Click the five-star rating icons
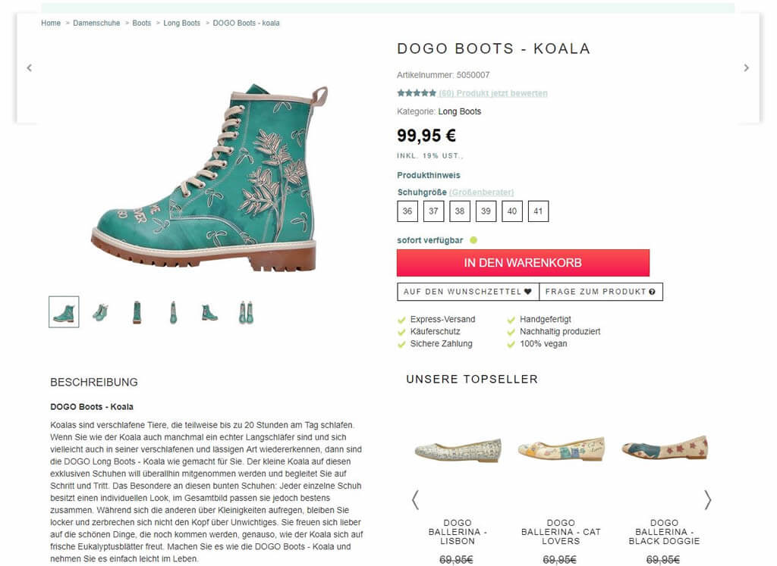The width and height of the screenshot is (777, 566). 416,92
